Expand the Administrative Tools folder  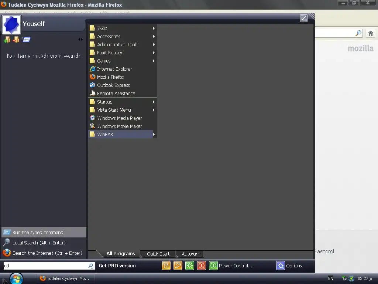click(123, 45)
